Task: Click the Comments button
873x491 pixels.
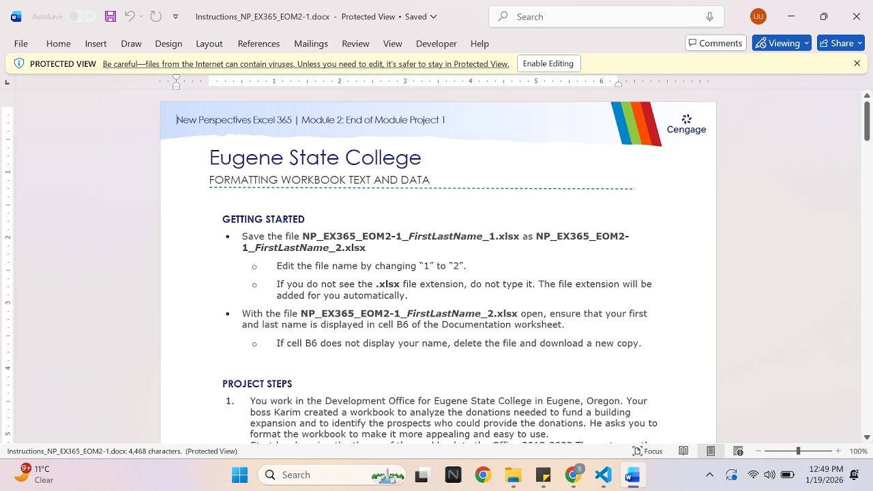Action: 715,43
